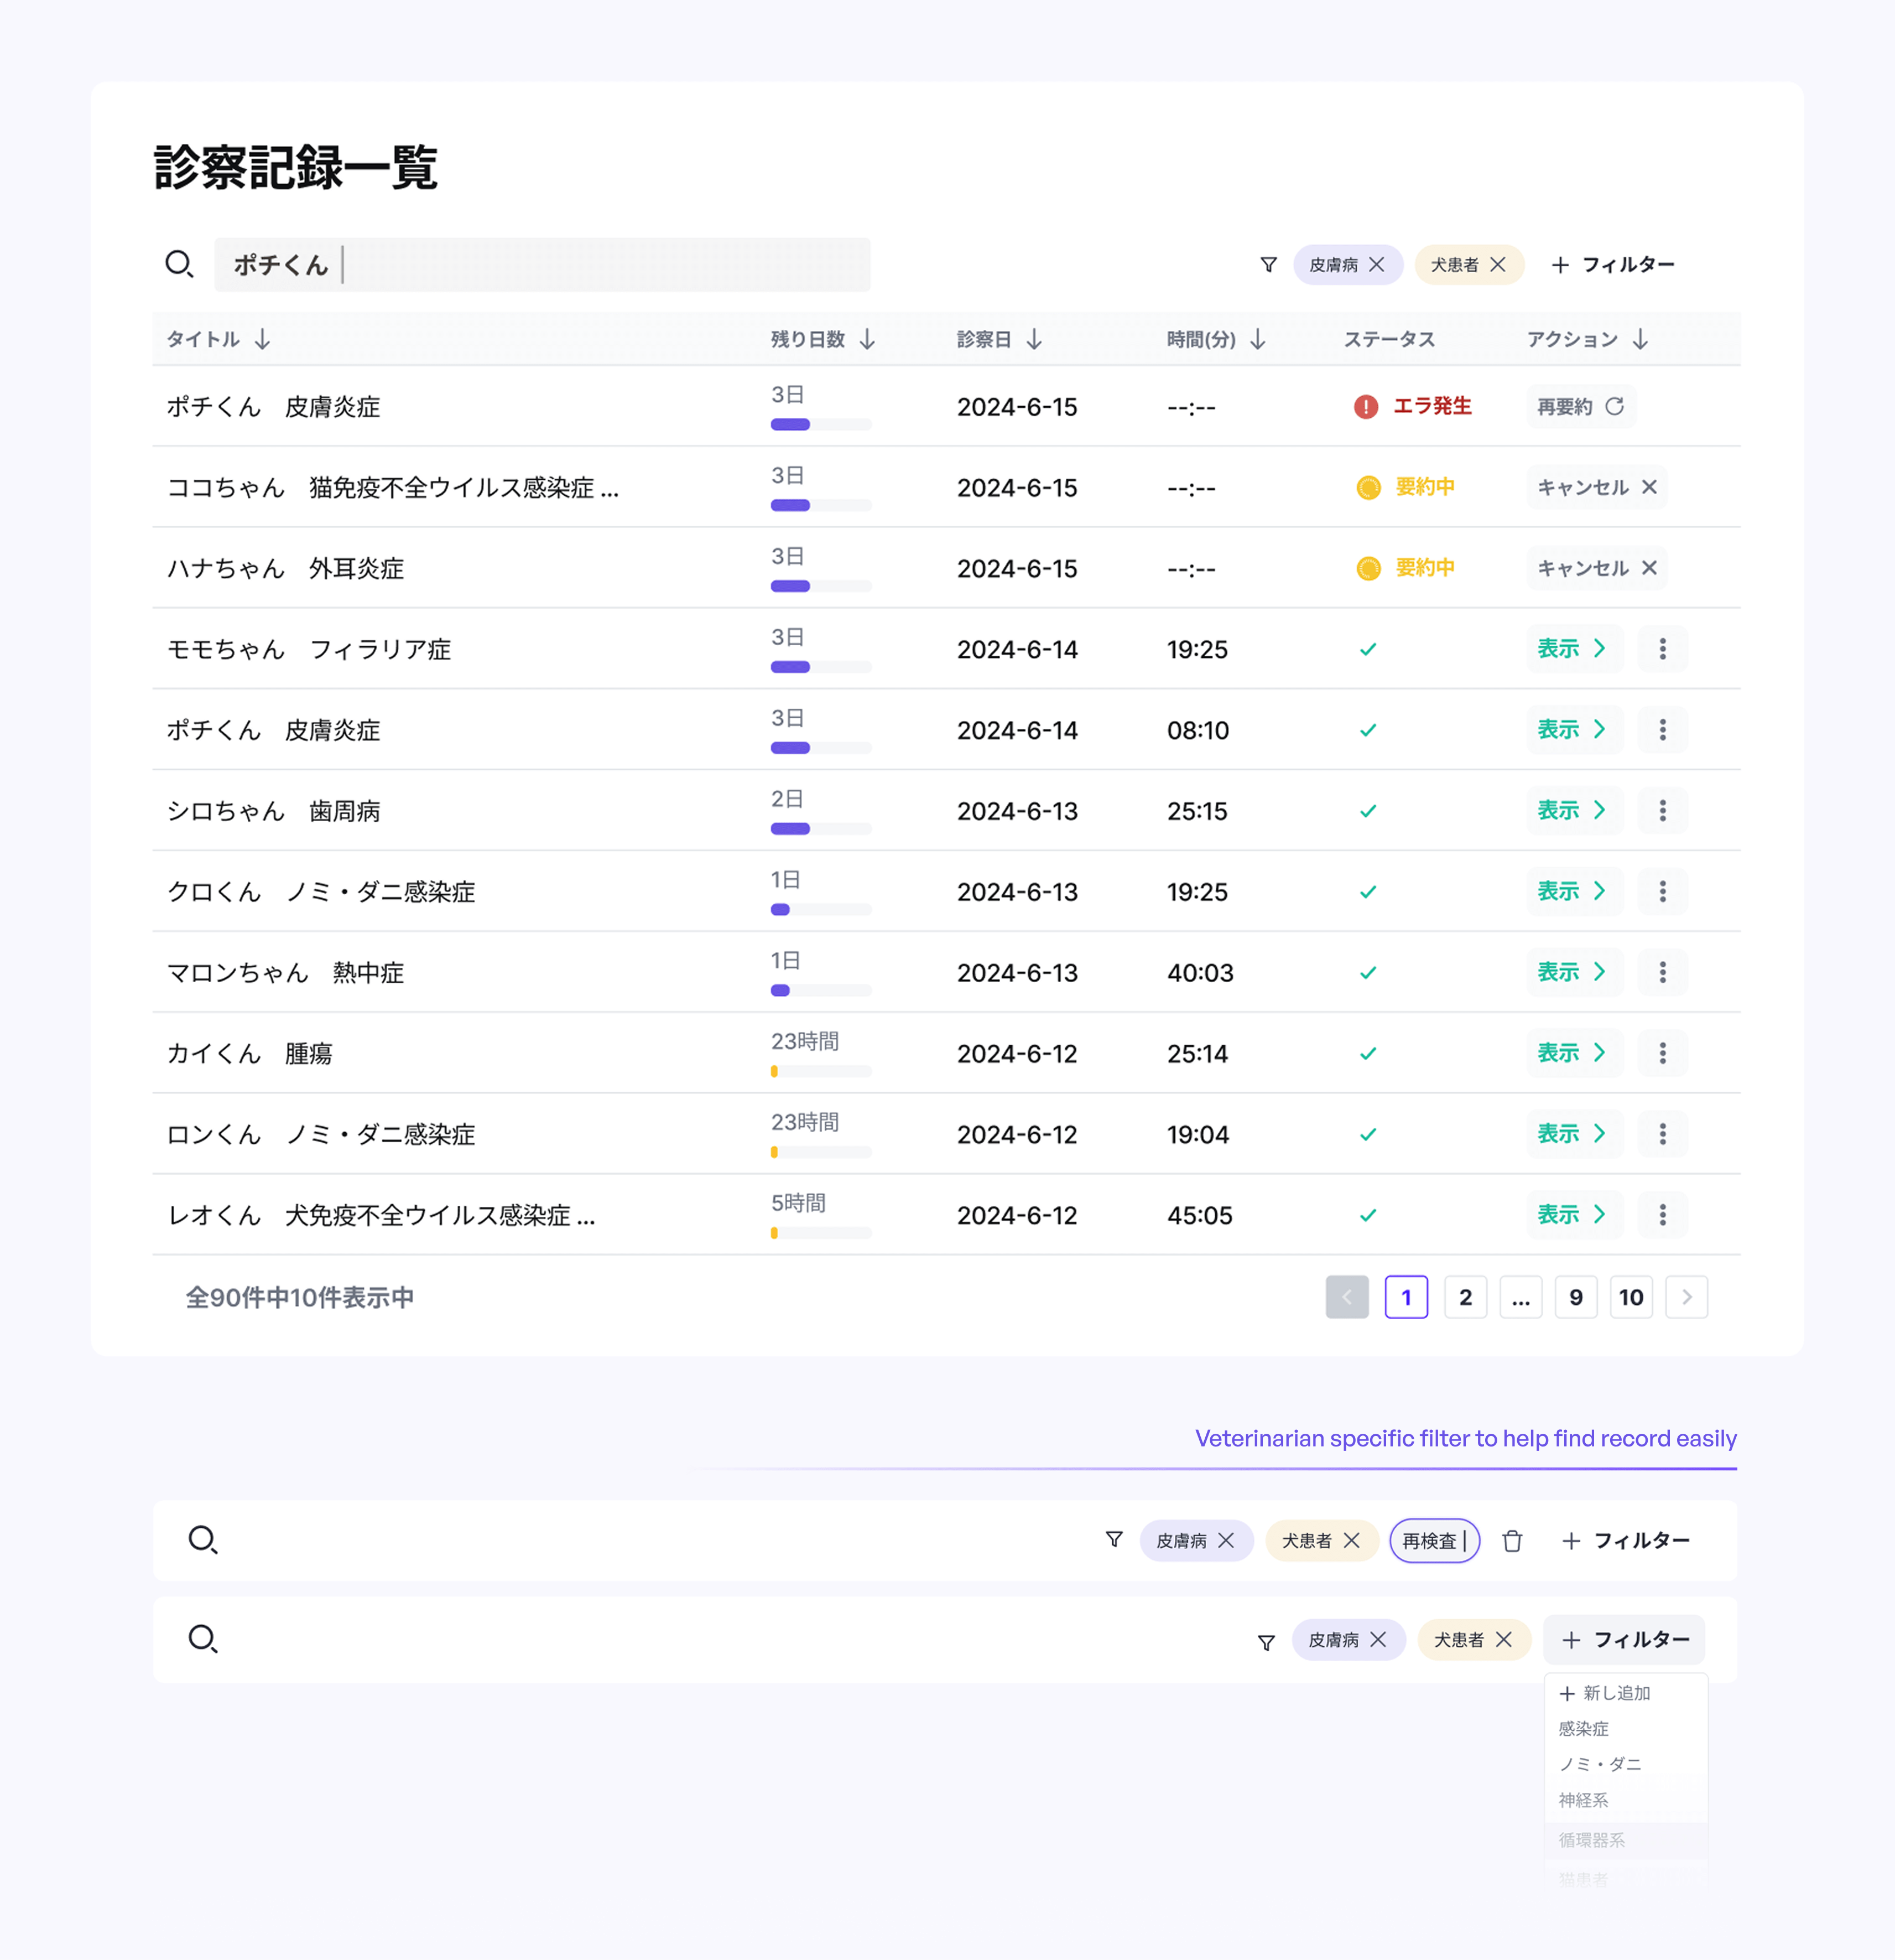This screenshot has width=1895, height=1960.
Task: Click the search magnifier icon beside ポチくん field
Action: pyautogui.click(x=179, y=265)
